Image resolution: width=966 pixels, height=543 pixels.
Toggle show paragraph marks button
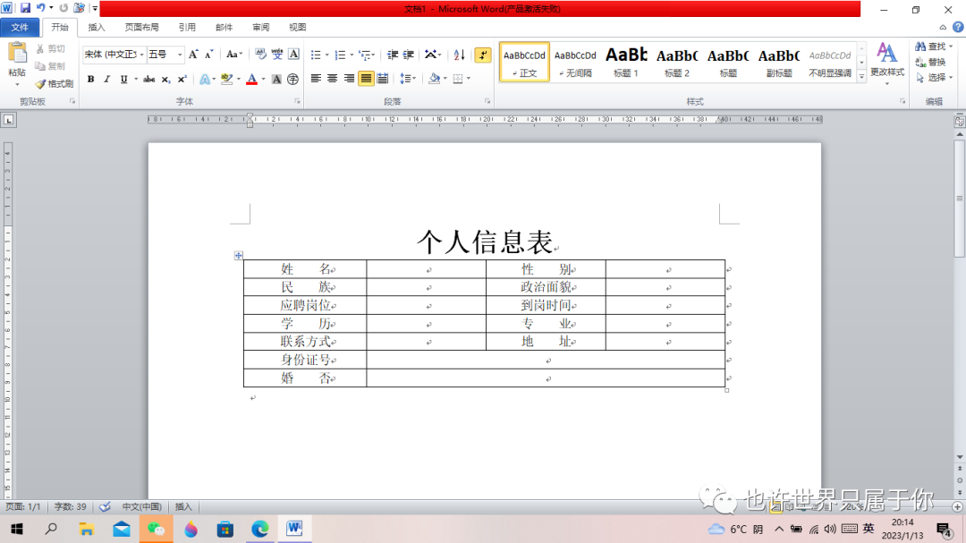pyautogui.click(x=483, y=55)
